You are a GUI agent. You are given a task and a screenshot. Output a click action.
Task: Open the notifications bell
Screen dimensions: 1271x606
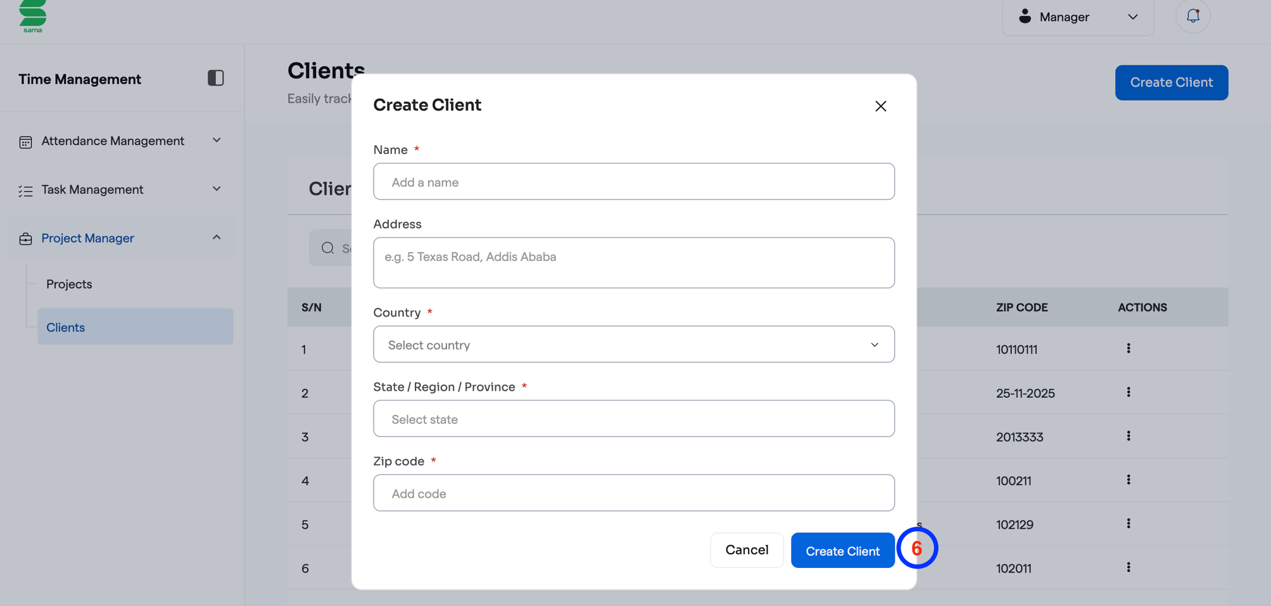(x=1192, y=16)
